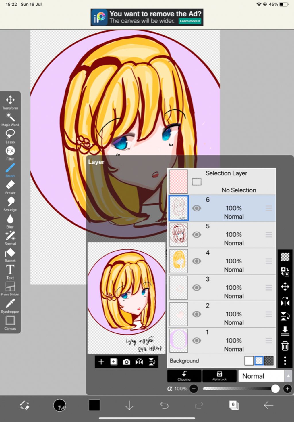
Task: Tap the down arrow in bottom bar
Action: tap(129, 405)
